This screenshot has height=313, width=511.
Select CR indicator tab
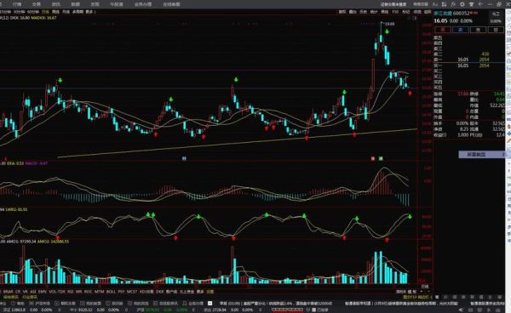(18, 292)
